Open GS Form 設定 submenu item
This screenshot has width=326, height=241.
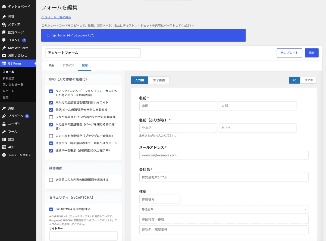tap(5, 97)
